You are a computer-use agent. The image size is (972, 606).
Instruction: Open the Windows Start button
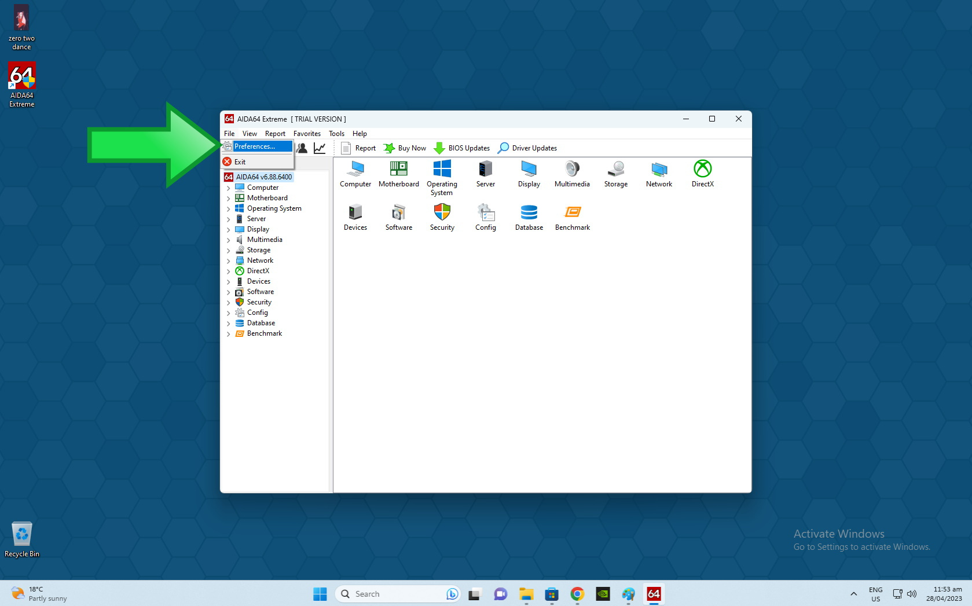point(320,594)
